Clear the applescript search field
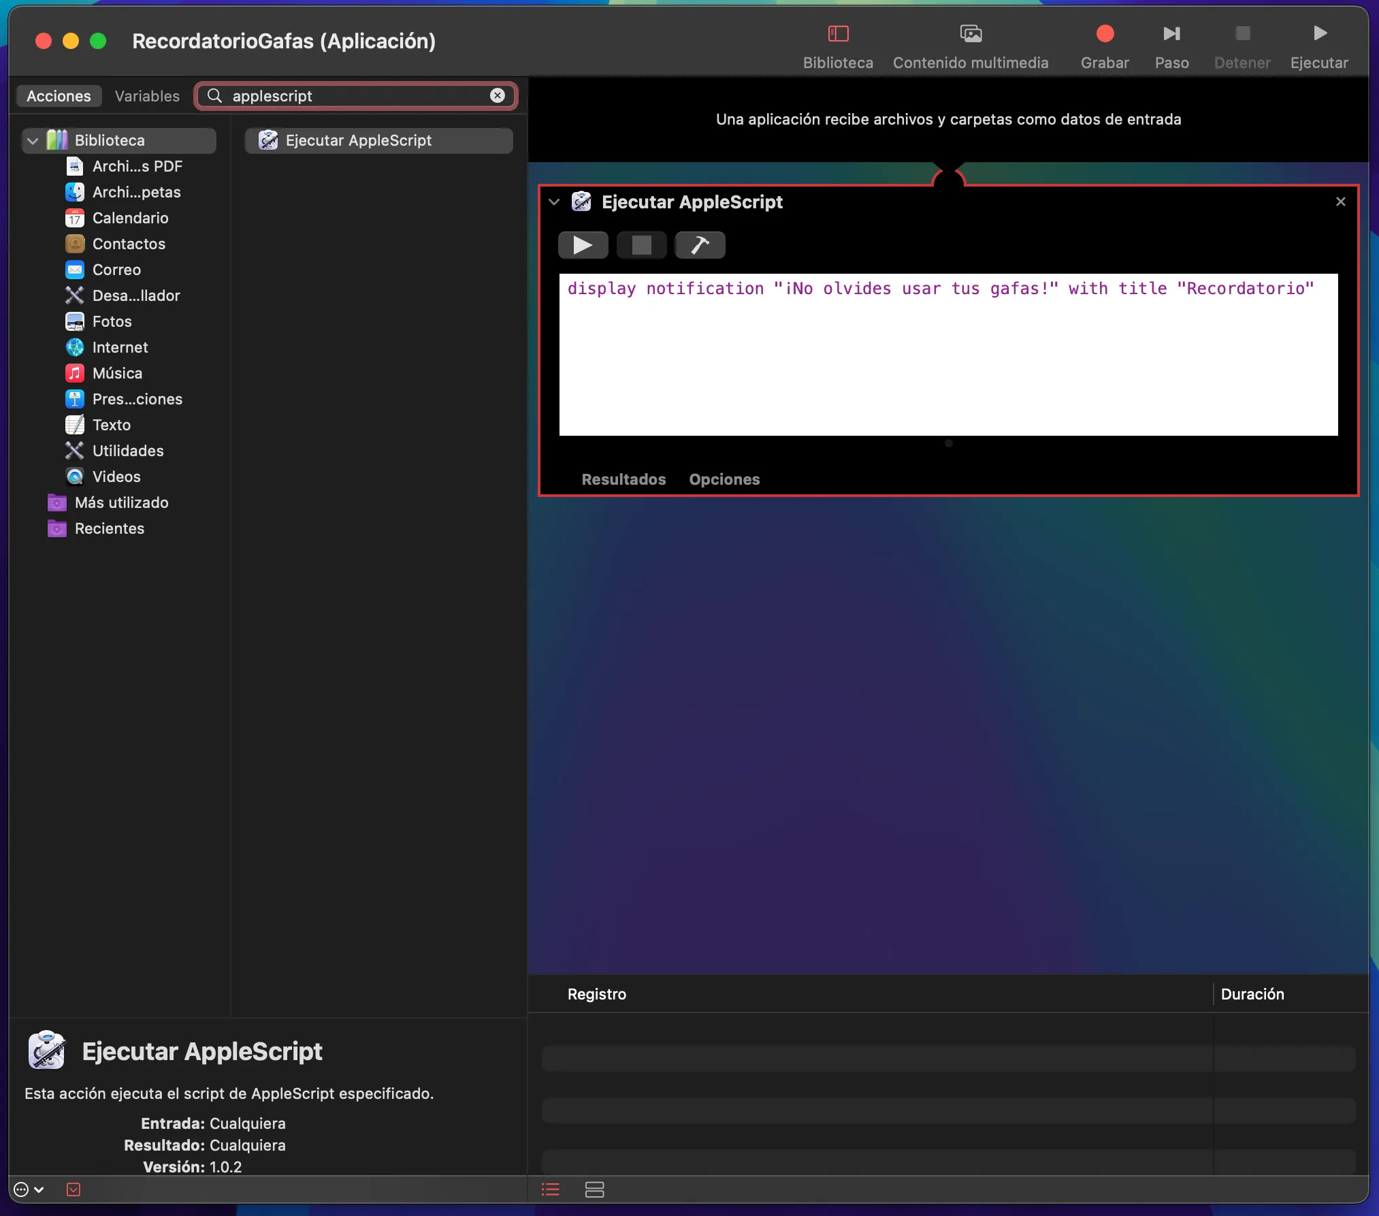Viewport: 1379px width, 1216px height. coord(498,96)
